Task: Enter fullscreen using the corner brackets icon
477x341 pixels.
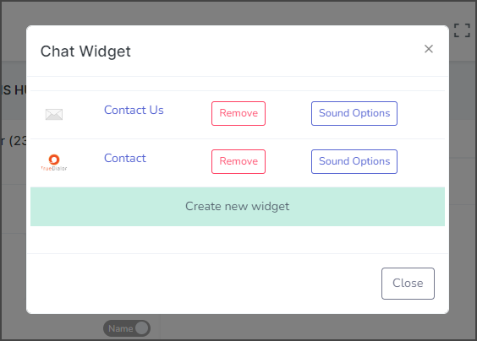Action: (x=462, y=30)
